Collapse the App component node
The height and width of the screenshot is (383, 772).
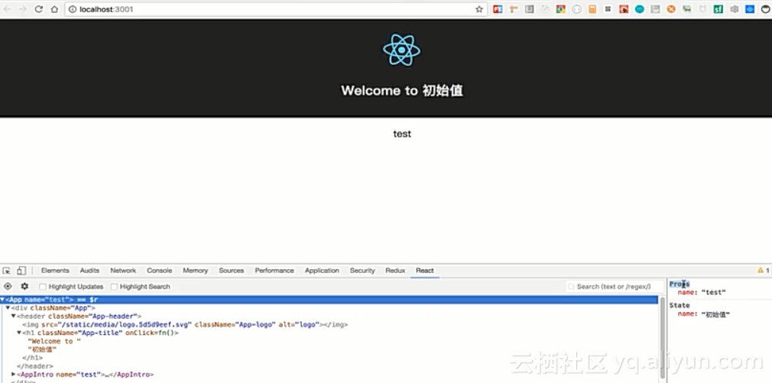pyautogui.click(x=2, y=300)
